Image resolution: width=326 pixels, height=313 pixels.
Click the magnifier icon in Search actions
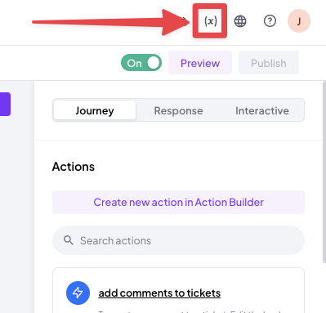[x=69, y=240]
